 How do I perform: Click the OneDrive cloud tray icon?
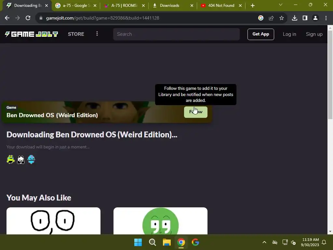275,242
